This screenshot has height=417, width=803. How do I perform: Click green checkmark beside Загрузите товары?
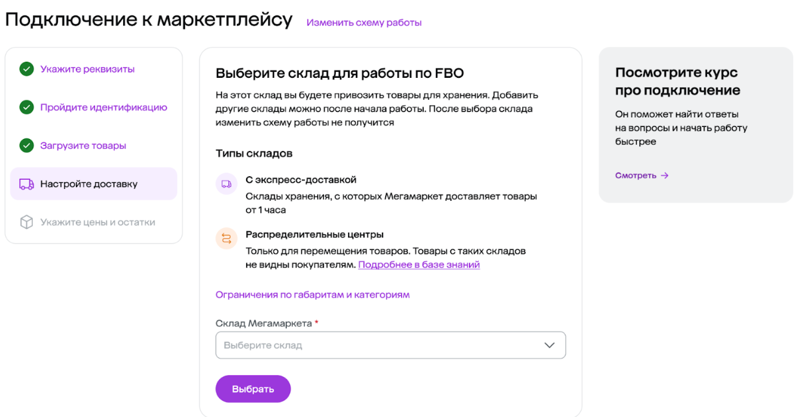(x=27, y=146)
